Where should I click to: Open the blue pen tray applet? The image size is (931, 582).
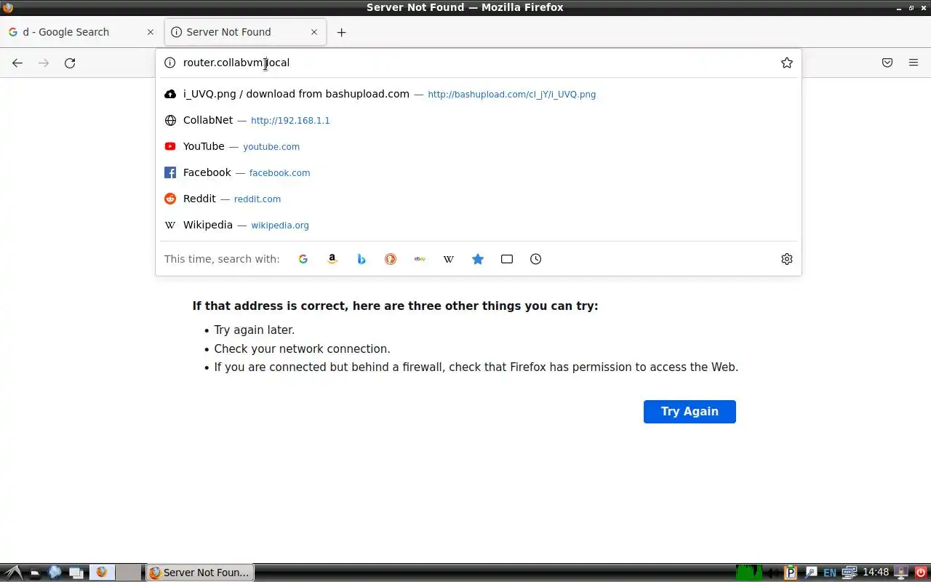coord(810,573)
